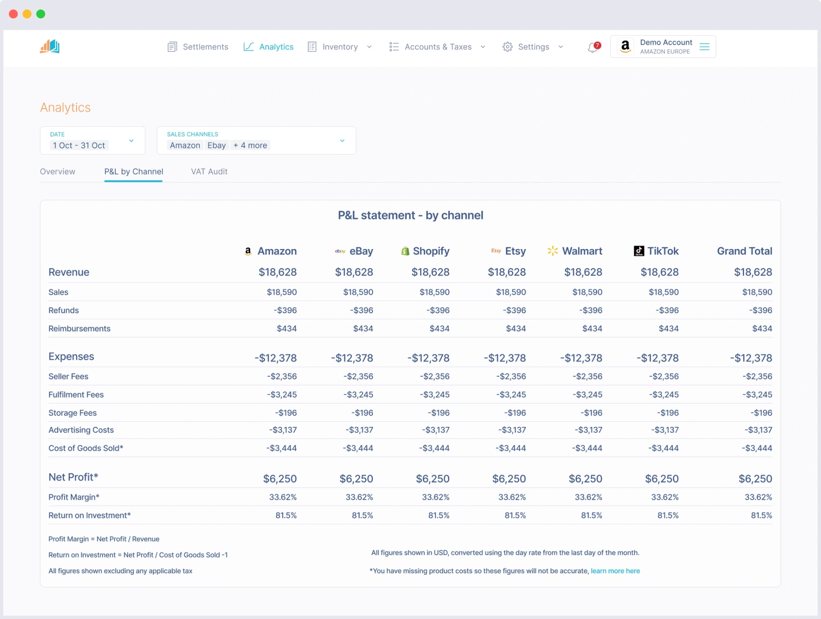Click the Settlements document icon
The height and width of the screenshot is (619, 821).
click(x=172, y=47)
